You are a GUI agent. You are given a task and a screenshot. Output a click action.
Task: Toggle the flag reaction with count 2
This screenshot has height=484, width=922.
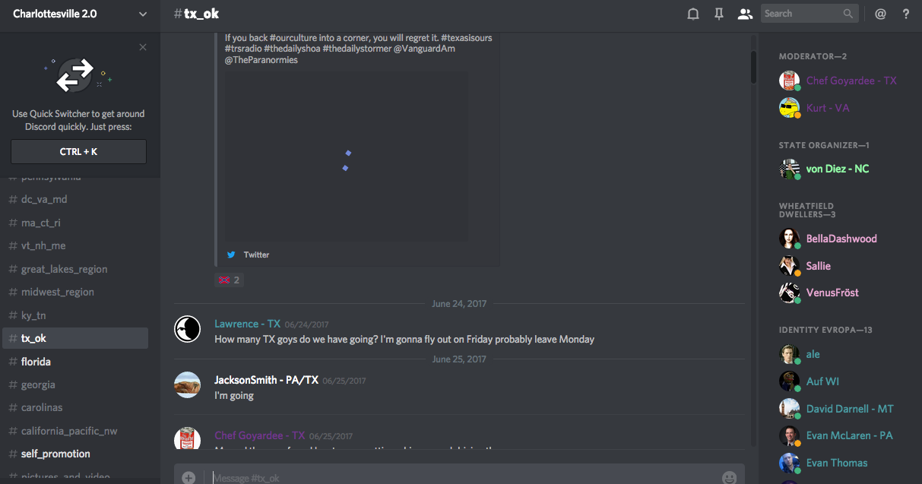tap(229, 280)
